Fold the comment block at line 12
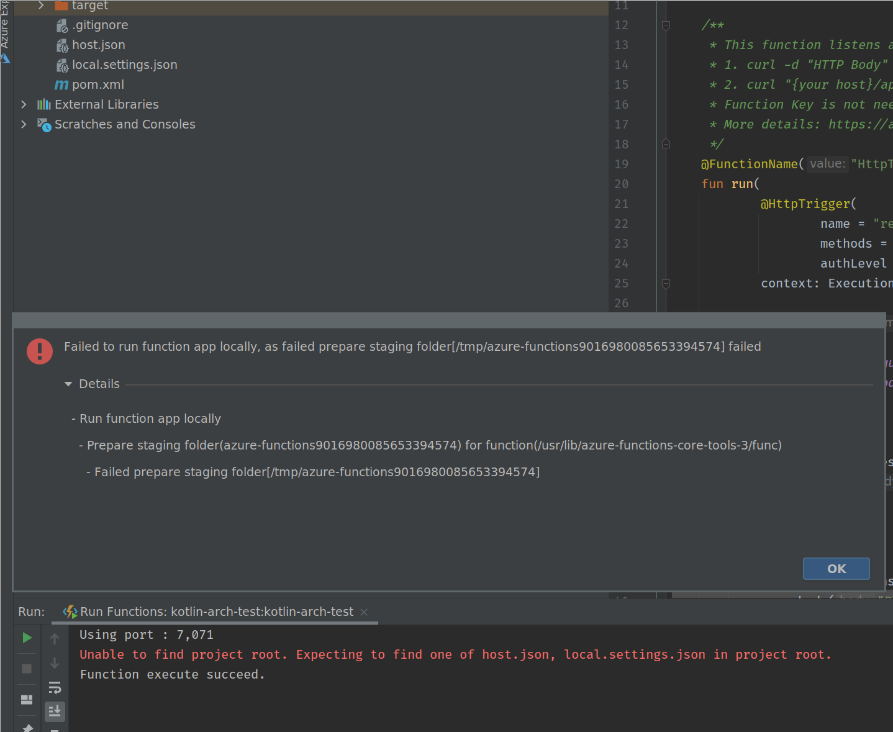This screenshot has height=732, width=893. (666, 25)
